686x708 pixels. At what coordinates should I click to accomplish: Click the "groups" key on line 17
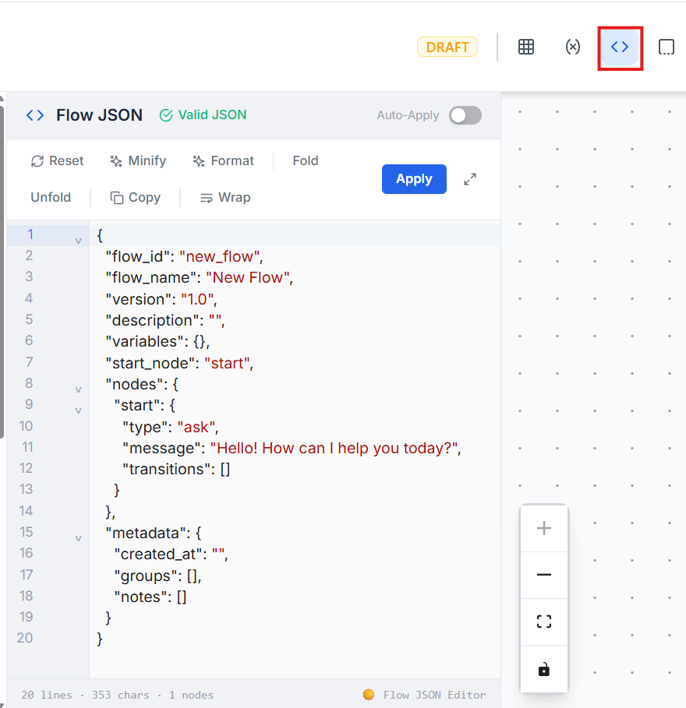pos(147,576)
